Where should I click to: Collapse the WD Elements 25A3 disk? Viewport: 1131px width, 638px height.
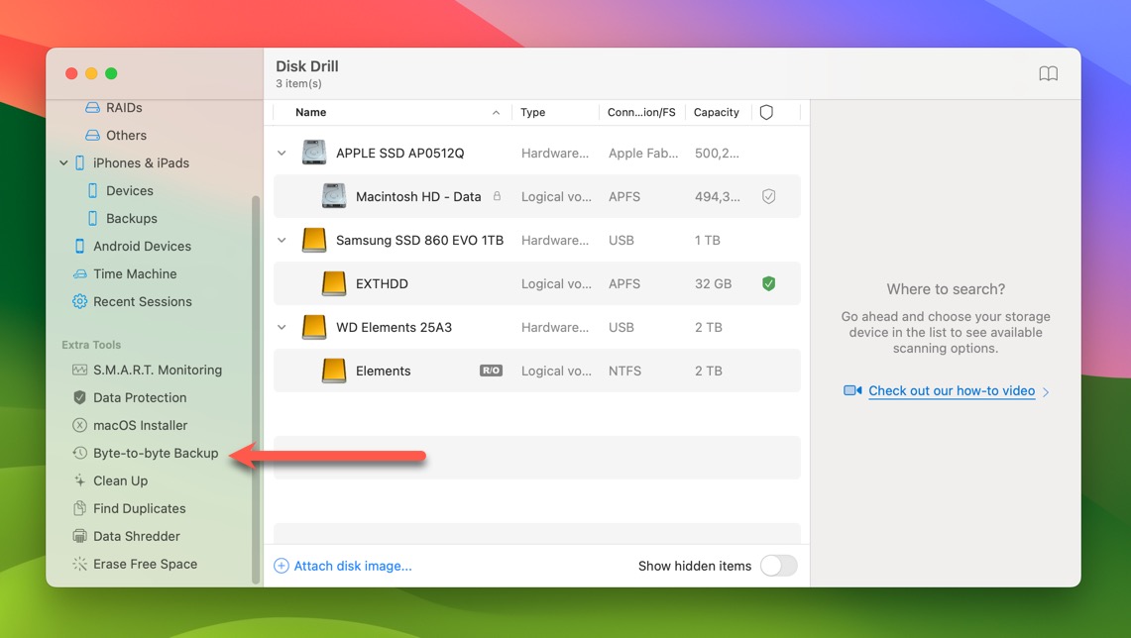(x=283, y=327)
